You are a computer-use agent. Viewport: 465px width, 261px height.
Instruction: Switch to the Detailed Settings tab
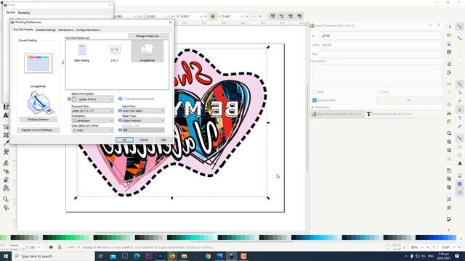click(45, 30)
